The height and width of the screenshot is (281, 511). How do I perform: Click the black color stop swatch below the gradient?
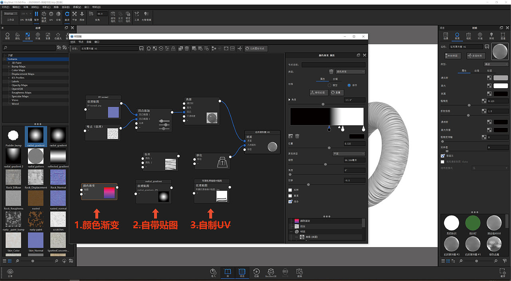(x=357, y=137)
